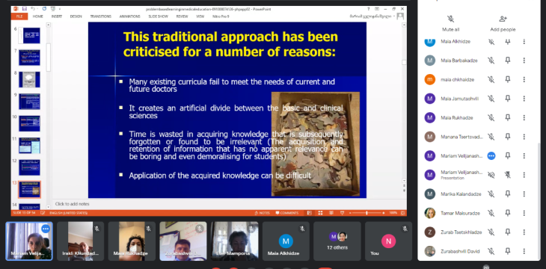Mute Marika Kalandadze's microphone
546x269 pixels.
tap(491, 194)
